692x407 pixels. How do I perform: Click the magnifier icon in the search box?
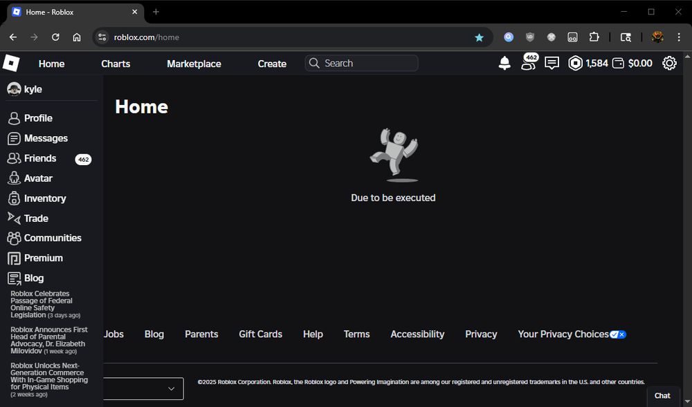(314, 64)
